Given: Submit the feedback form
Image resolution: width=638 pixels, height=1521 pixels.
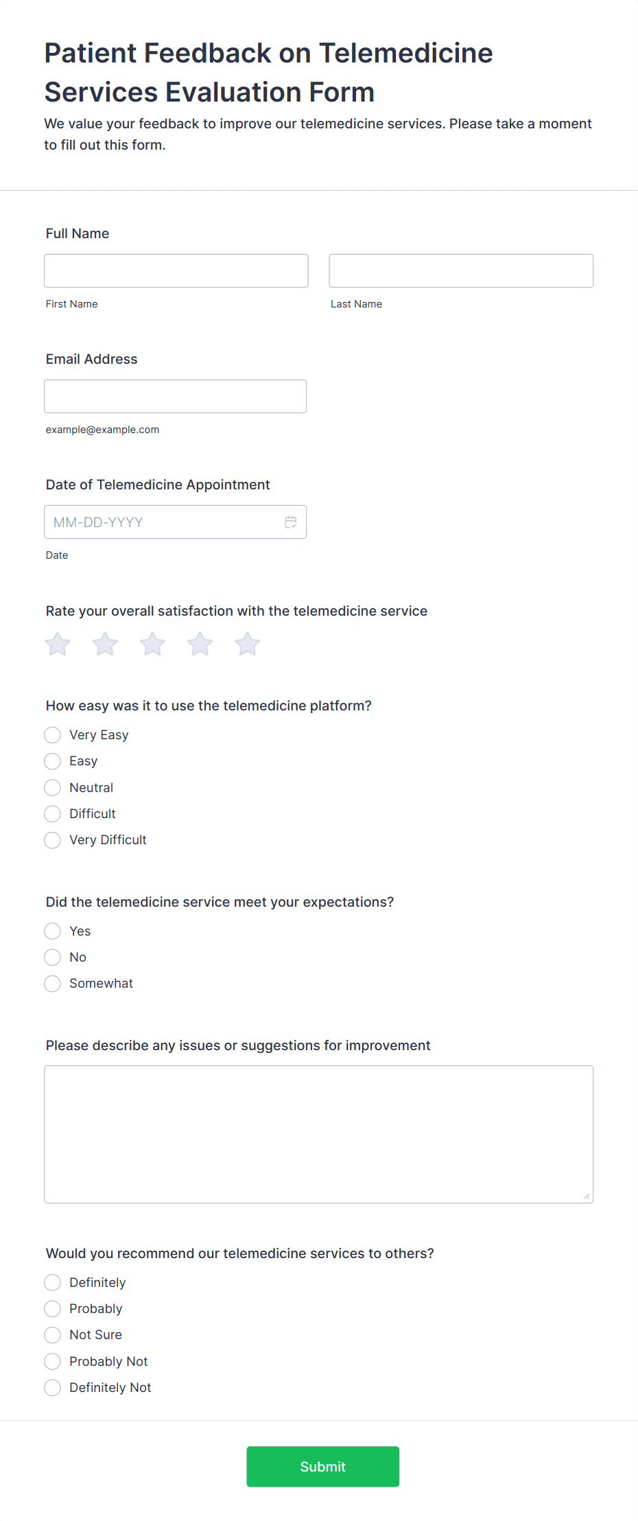Looking at the screenshot, I should click(323, 1467).
